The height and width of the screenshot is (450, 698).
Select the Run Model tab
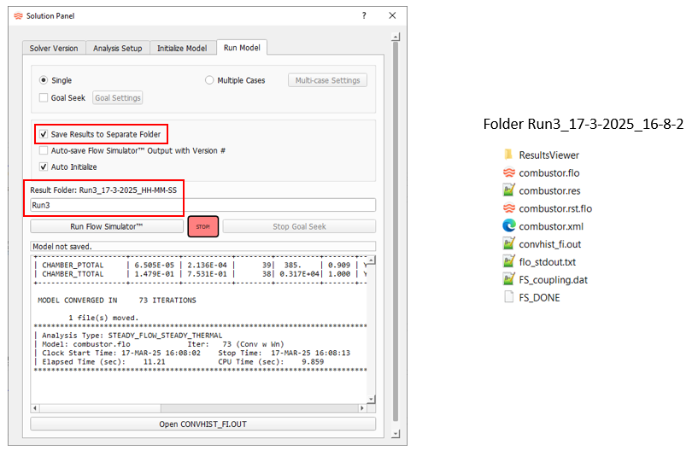(x=242, y=48)
